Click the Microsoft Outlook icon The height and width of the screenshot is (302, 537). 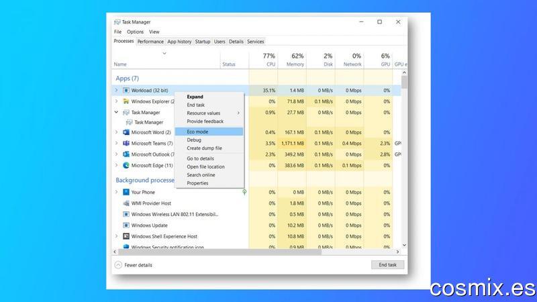tap(126, 154)
